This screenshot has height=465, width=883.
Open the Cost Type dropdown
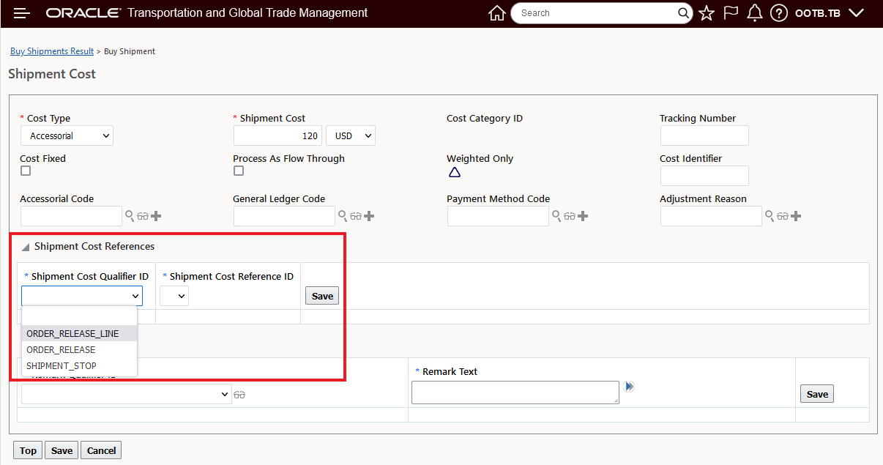click(x=67, y=135)
